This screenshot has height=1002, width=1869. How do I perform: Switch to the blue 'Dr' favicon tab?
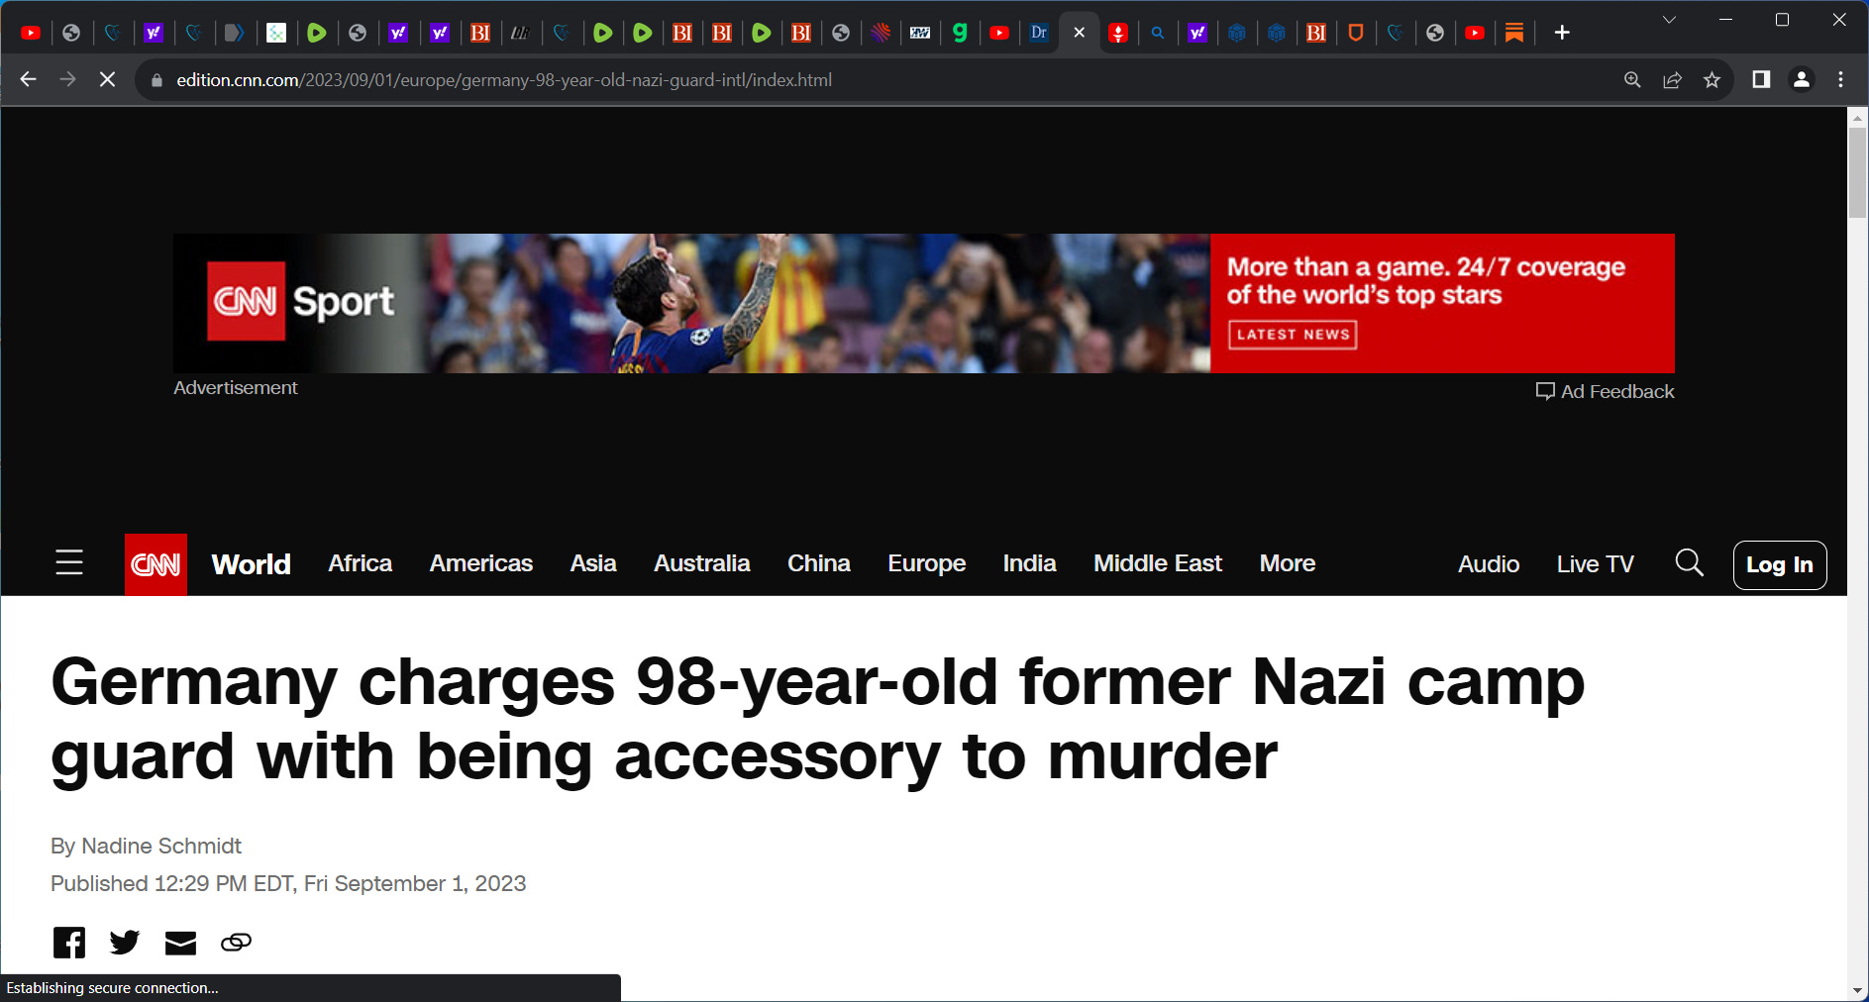click(x=1039, y=33)
